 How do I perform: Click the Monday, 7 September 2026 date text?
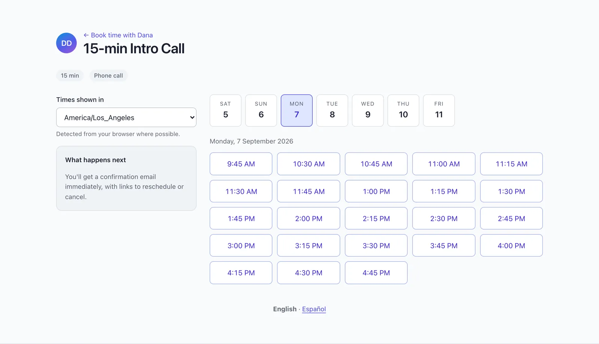(x=251, y=141)
